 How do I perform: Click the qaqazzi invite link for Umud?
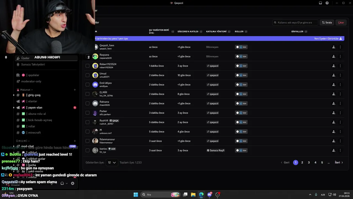point(213,75)
